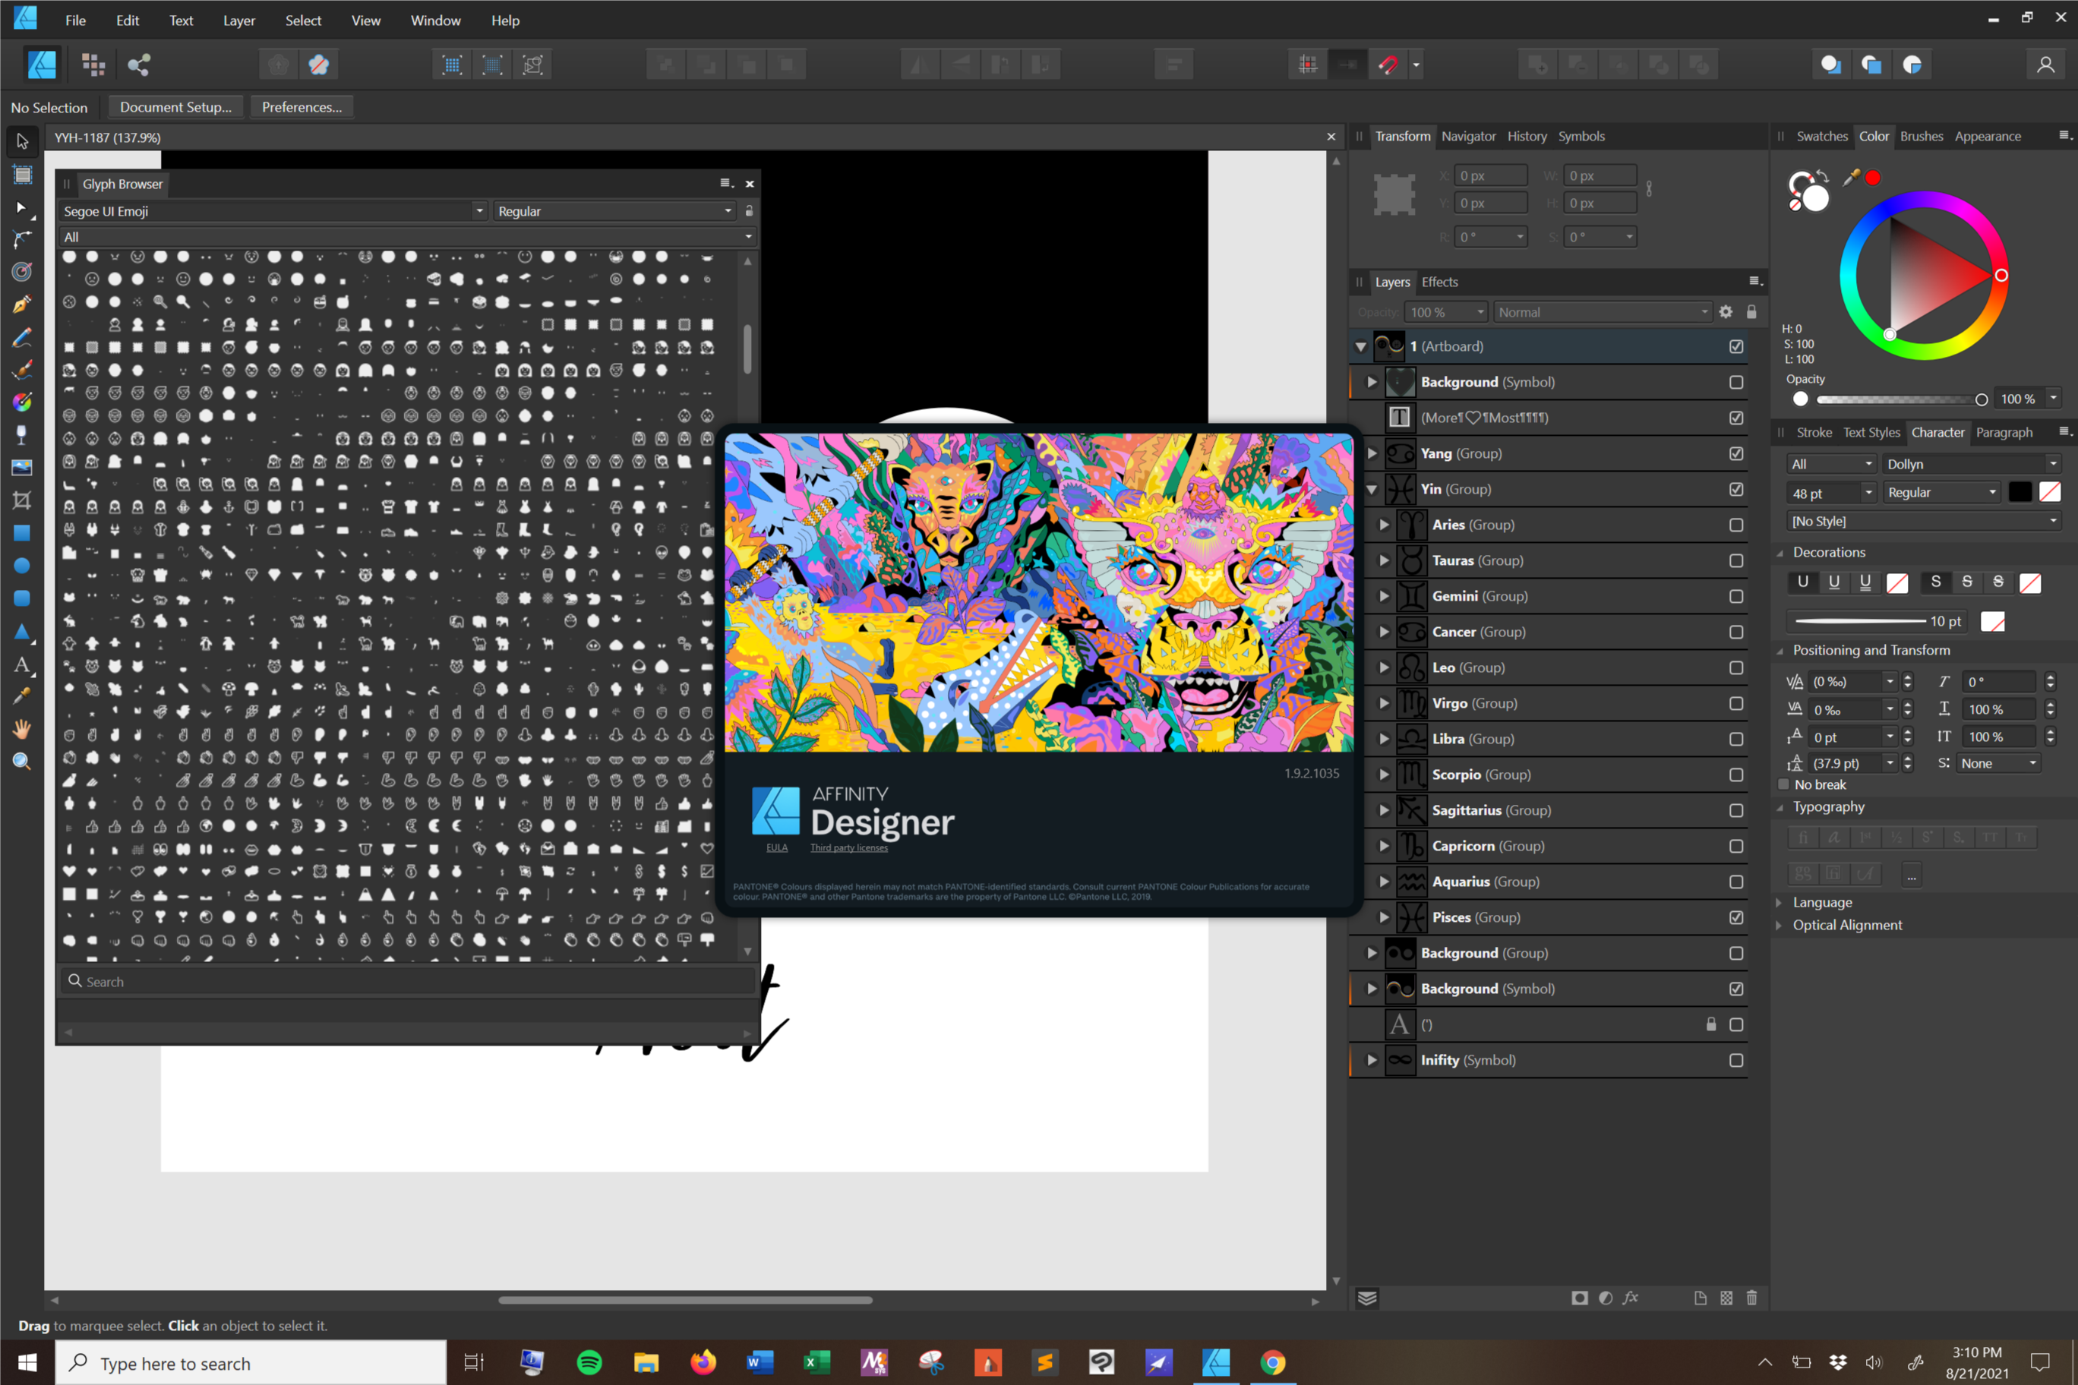Click the Rectangle shape tool
2078x1385 pixels.
pos(22,532)
